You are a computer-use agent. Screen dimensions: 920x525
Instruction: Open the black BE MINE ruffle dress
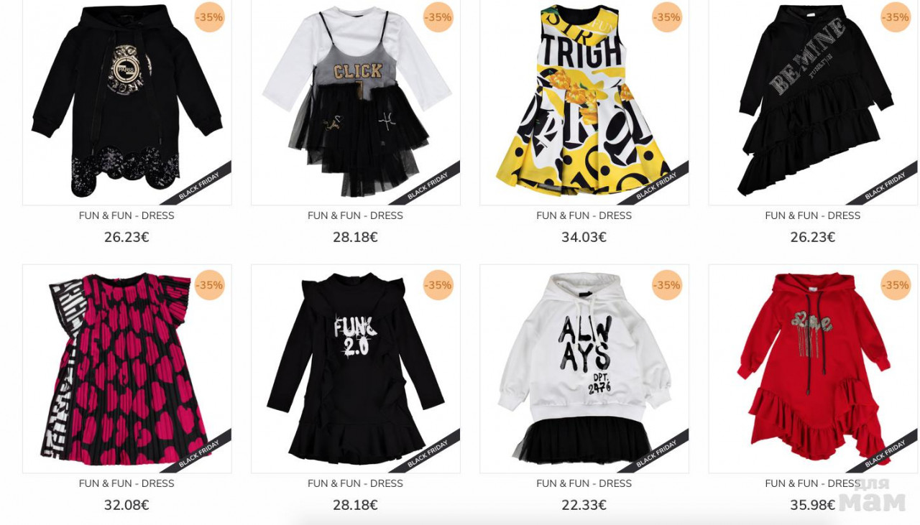pos(813,102)
